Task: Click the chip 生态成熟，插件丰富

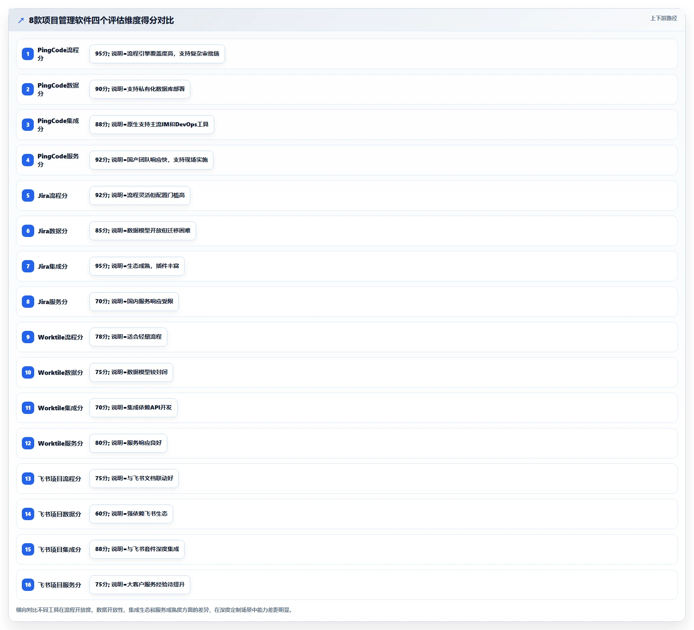Action: (x=137, y=266)
